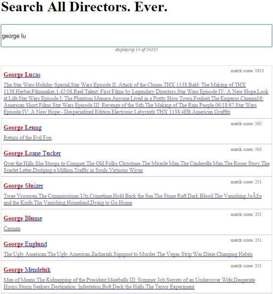Open the George Blume director link
Image resolution: width=273 pixels, height=294 pixels.
coord(23,219)
